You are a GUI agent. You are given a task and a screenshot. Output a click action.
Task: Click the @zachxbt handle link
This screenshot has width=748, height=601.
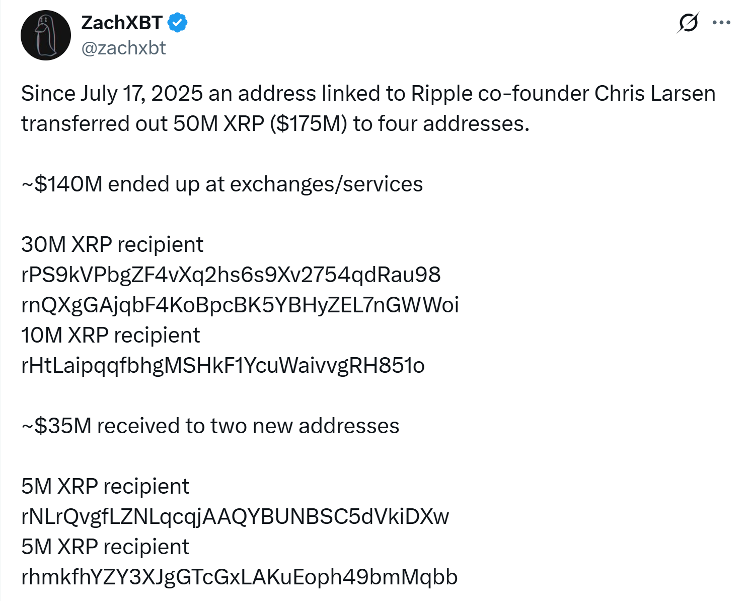[123, 48]
